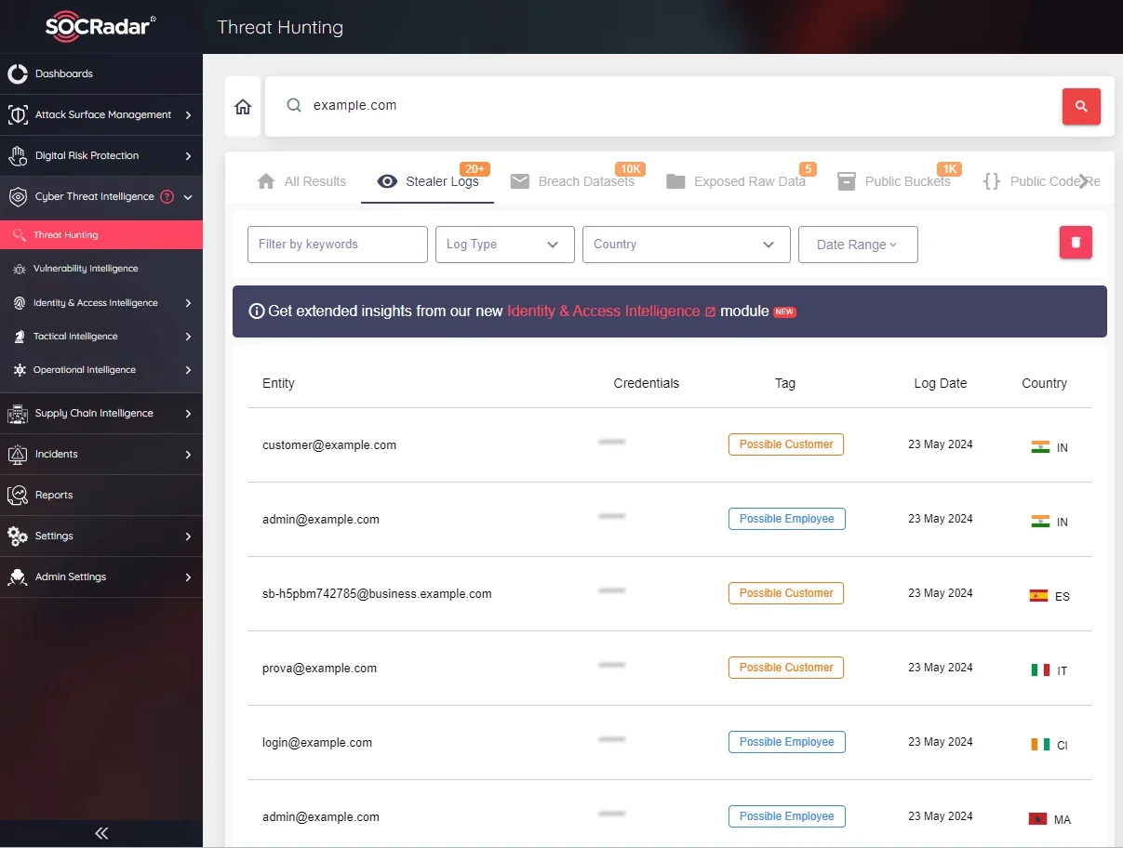Collapse the sidebar with double-arrow icon
1123x848 pixels.
pyautogui.click(x=101, y=833)
